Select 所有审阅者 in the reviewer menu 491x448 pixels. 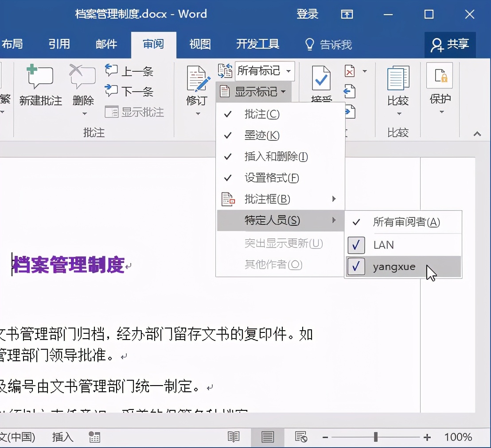point(407,222)
